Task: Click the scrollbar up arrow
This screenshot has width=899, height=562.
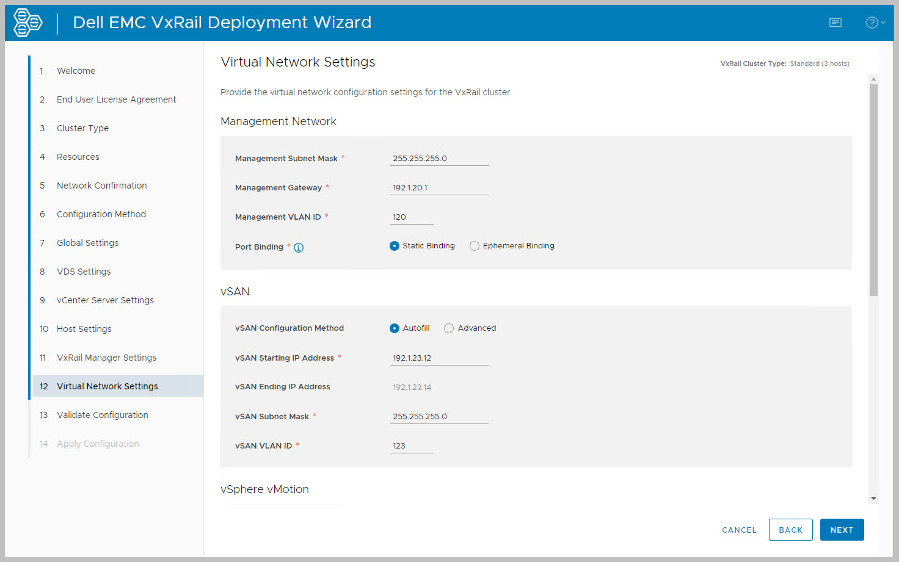Action: (x=873, y=79)
